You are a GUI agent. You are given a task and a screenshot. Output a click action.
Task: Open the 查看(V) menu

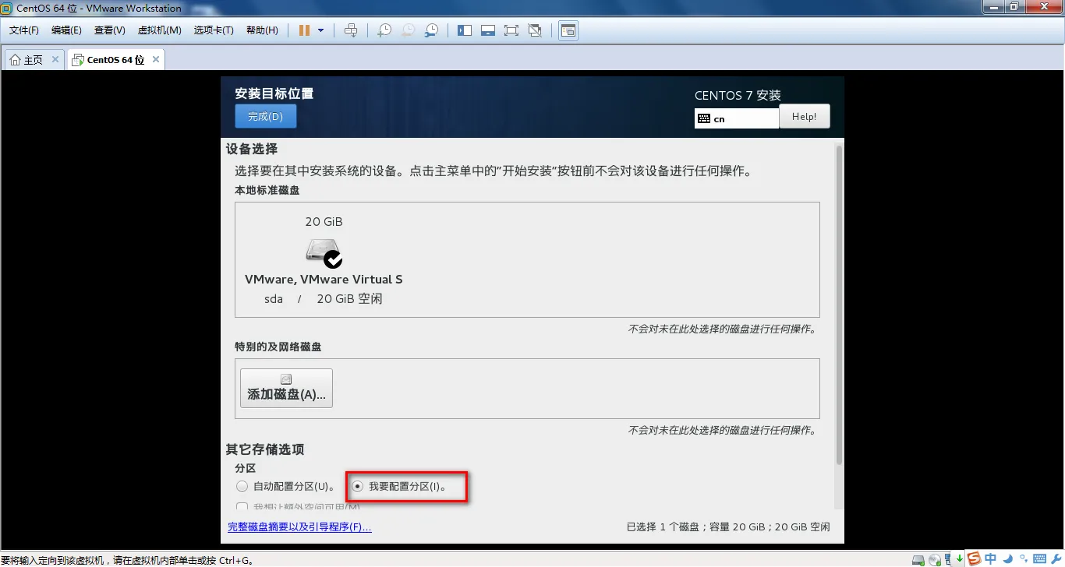[x=110, y=30]
